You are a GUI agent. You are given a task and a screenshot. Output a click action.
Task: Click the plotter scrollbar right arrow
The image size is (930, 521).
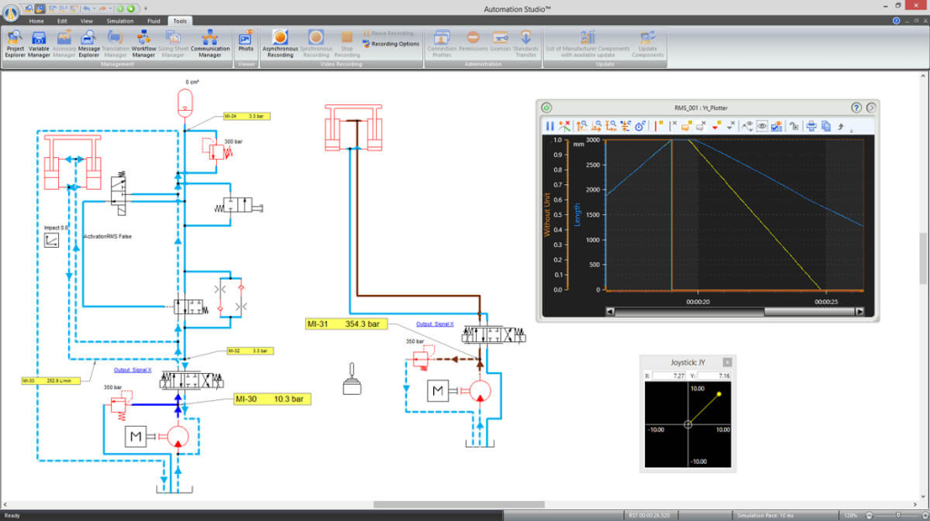tap(859, 311)
